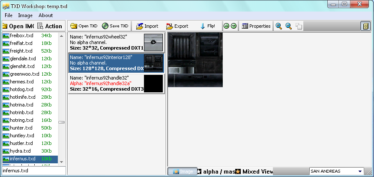Image resolution: width=374 pixels, height=177 pixels.
Task: Click the interior texture preview image
Action: 195,60
